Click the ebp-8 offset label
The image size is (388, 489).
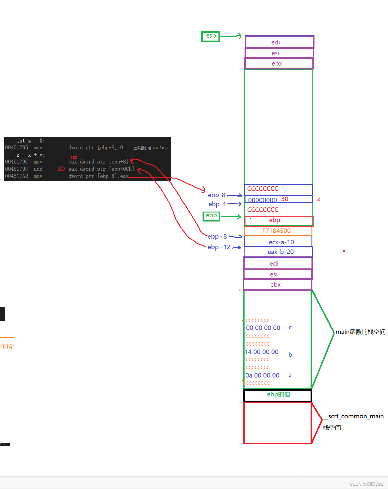coord(216,195)
